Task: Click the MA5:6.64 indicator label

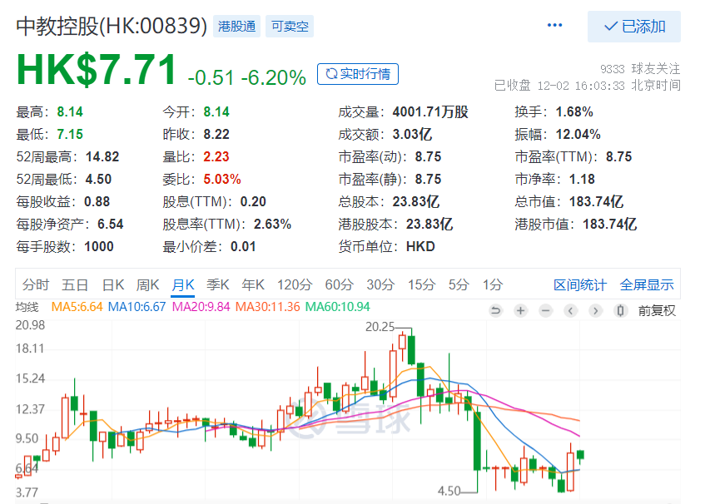Action: [x=77, y=307]
